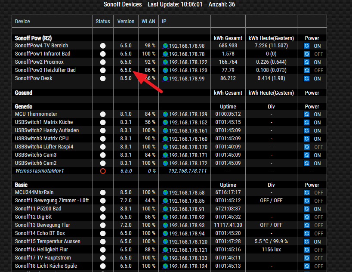The width and height of the screenshot is (352, 272).
Task: Toggle the OFF state of Sonoff14 Echo BT Box
Action: (318, 234)
